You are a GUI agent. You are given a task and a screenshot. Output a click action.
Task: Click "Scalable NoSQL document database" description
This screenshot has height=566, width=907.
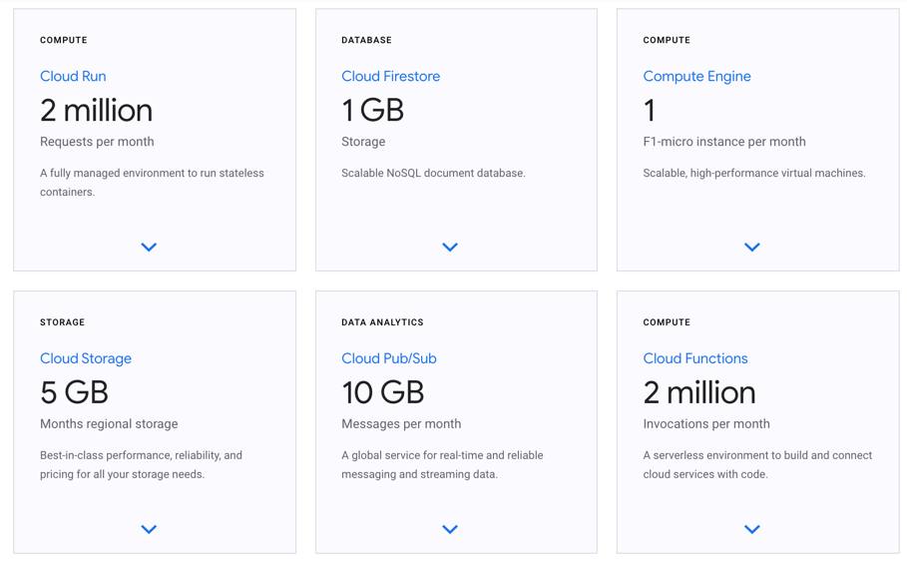(433, 173)
